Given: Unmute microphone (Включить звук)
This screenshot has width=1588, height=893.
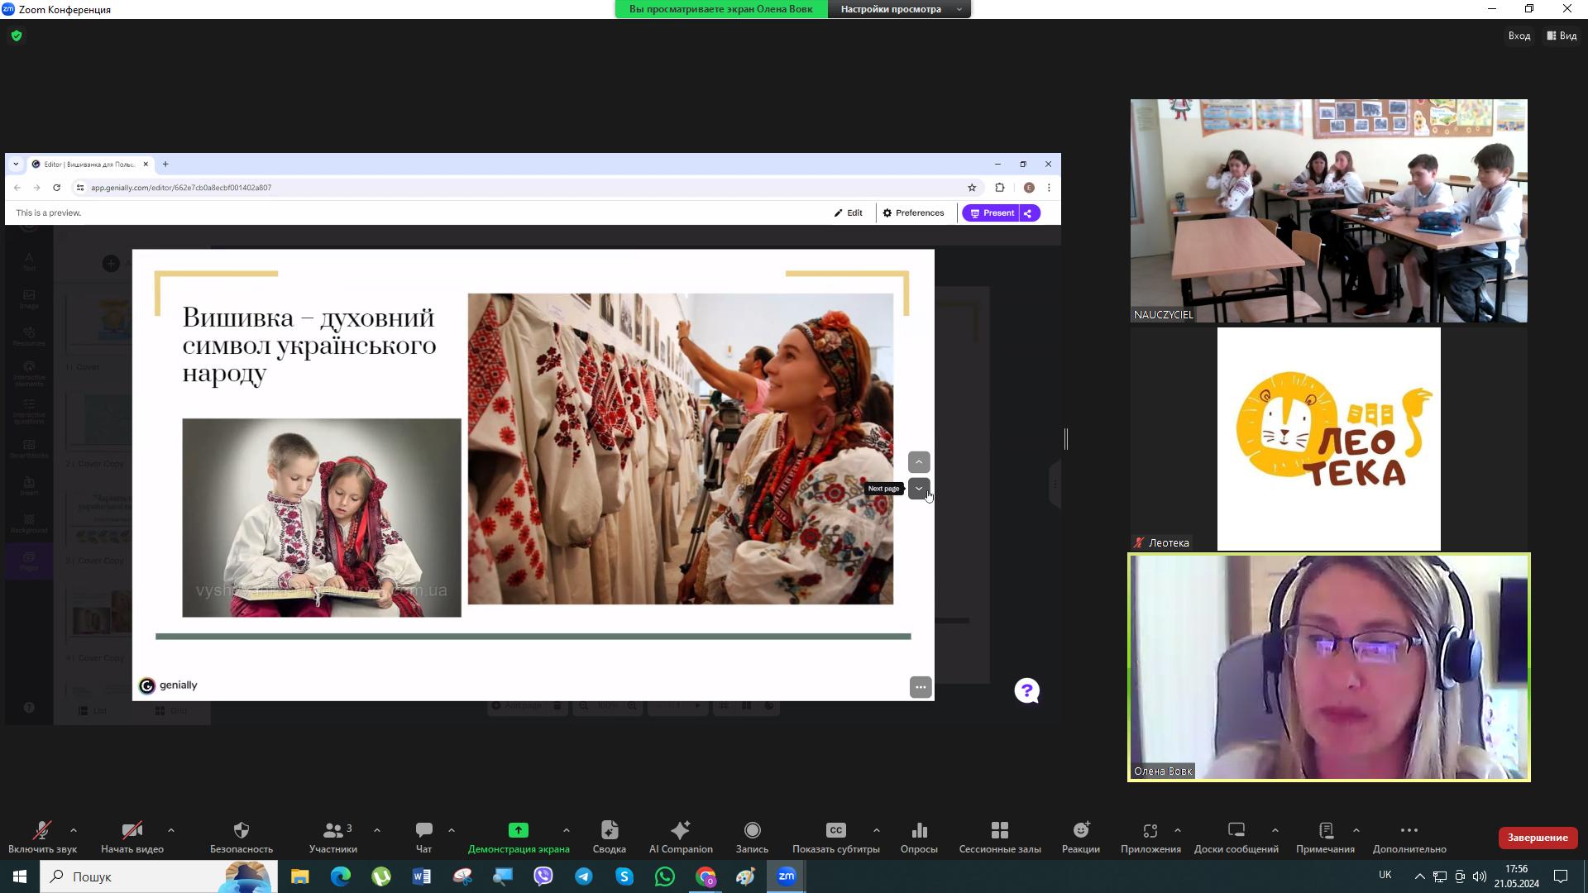Looking at the screenshot, I should click(42, 837).
